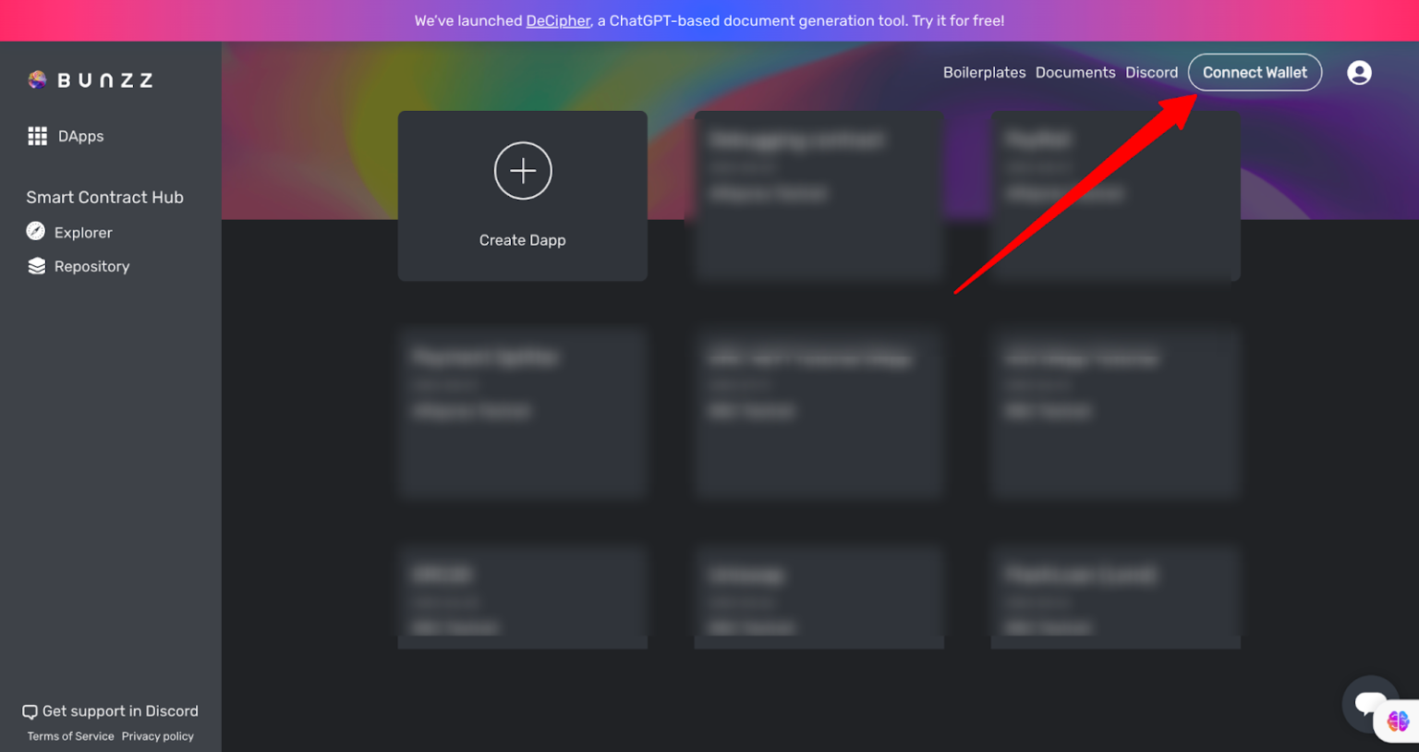Open the Privacy policy
1419x752 pixels.
point(157,736)
